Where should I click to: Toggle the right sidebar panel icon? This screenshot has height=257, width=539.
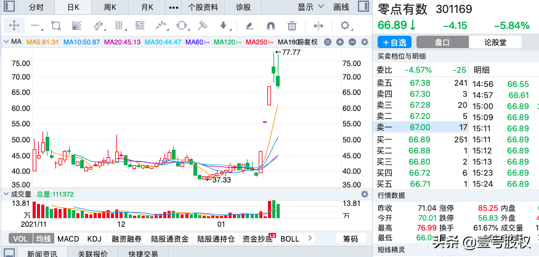[363, 7]
